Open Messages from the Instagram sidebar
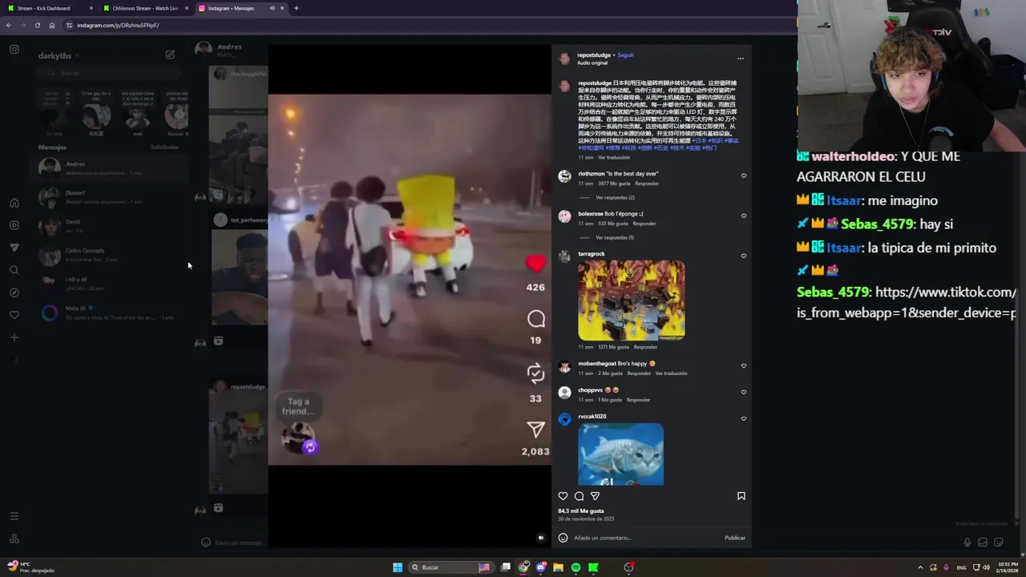Viewport: 1026px width, 577px height. (14, 248)
